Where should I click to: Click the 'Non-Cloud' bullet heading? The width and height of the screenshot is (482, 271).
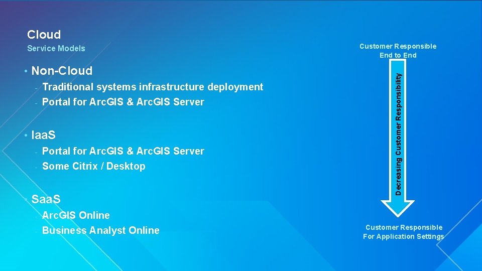(x=62, y=71)
